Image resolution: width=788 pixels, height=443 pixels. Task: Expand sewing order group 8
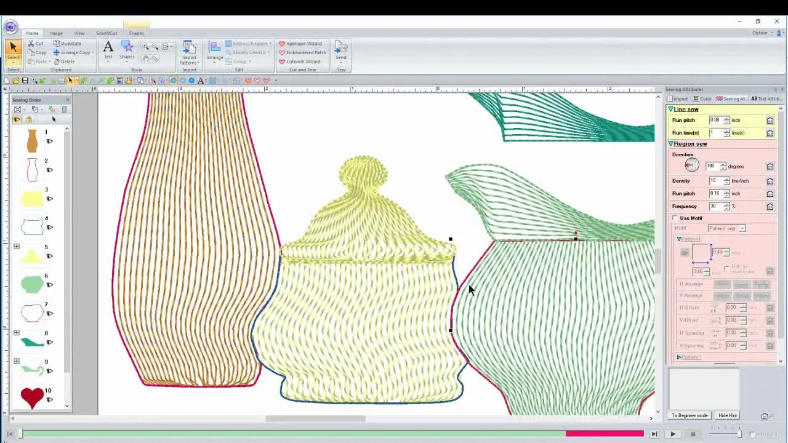click(17, 333)
